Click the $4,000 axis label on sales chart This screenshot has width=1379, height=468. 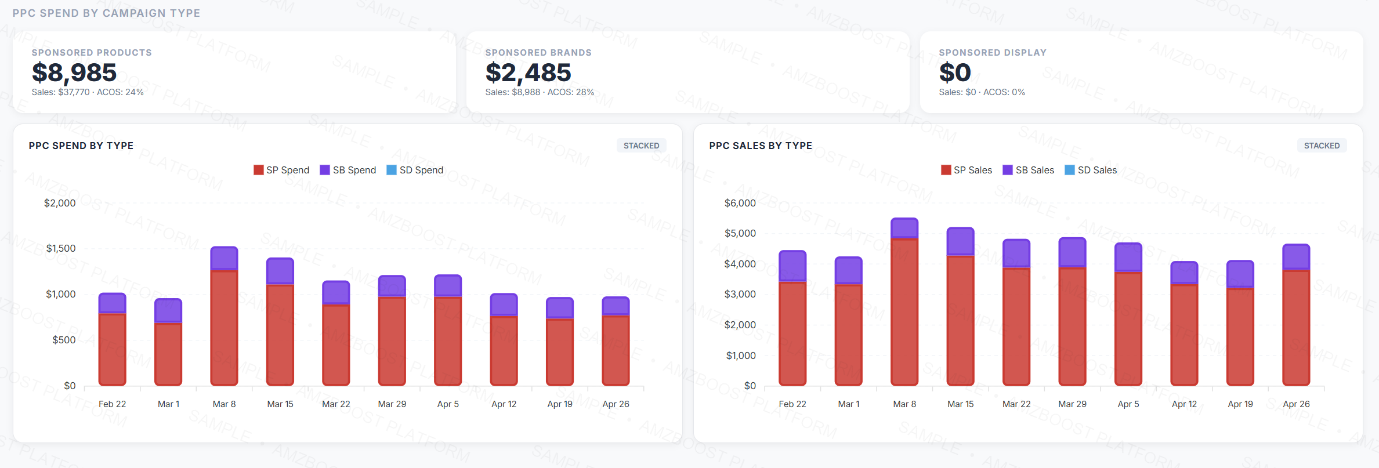[740, 264]
